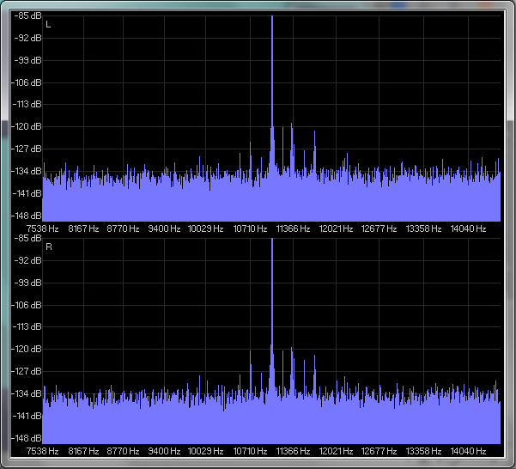Choose 11366 Hz label under R plot
The image size is (516, 469).
tap(294, 451)
